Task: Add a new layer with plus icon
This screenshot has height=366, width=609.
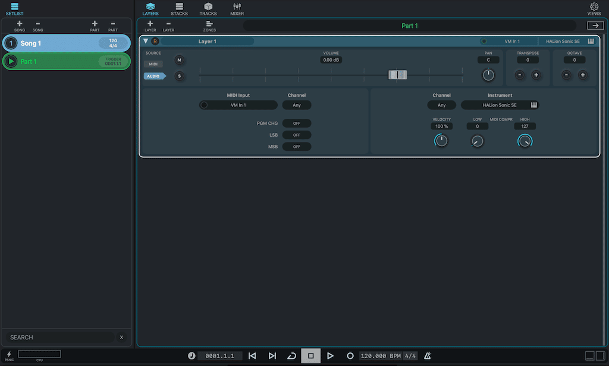Action: [x=150, y=24]
